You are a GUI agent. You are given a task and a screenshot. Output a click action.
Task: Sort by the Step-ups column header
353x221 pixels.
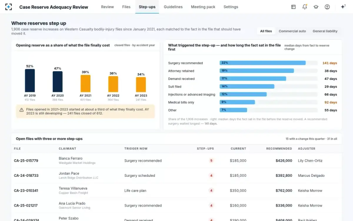click(205, 149)
